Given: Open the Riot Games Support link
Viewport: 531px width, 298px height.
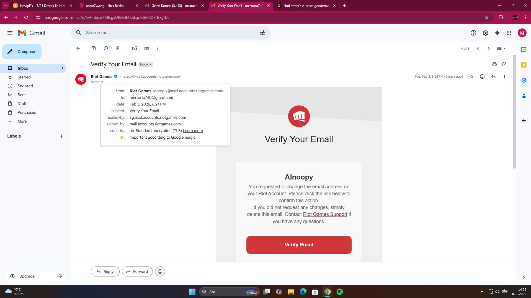Looking at the screenshot, I should coord(325,214).
